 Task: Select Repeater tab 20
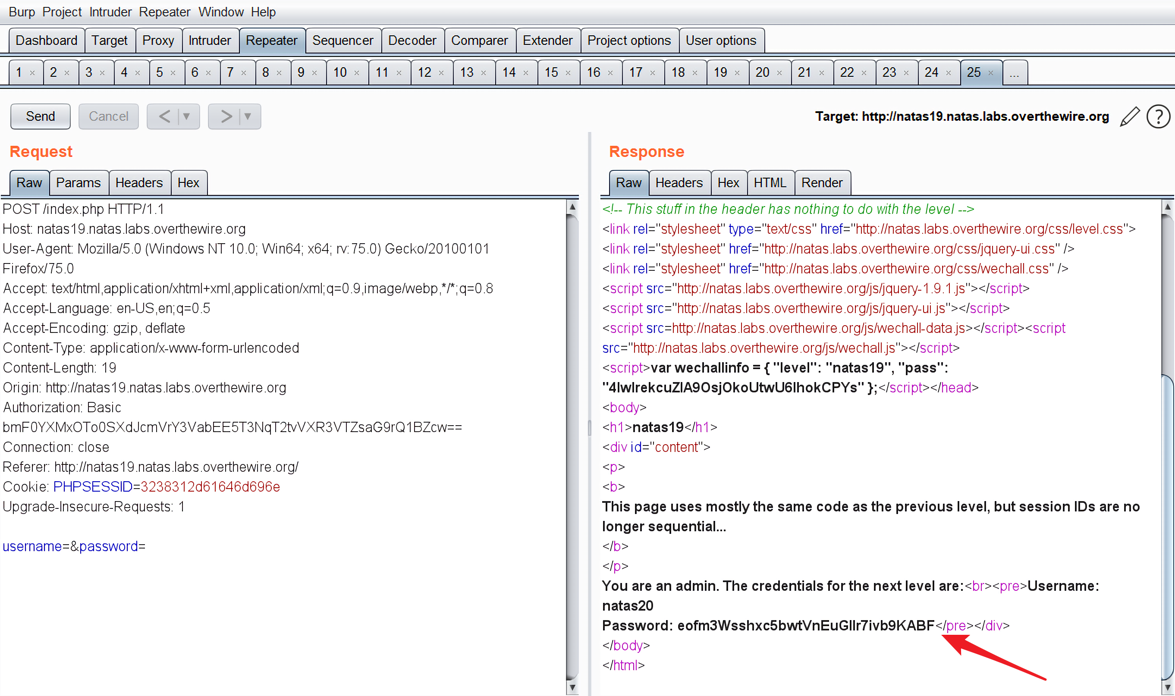[770, 73]
